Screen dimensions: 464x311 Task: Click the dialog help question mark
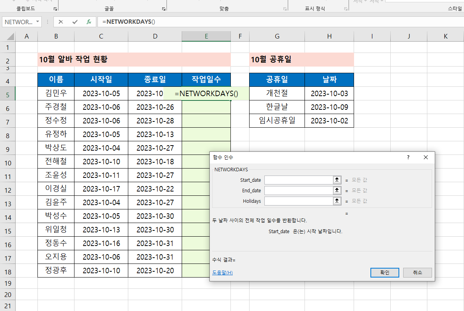408,157
